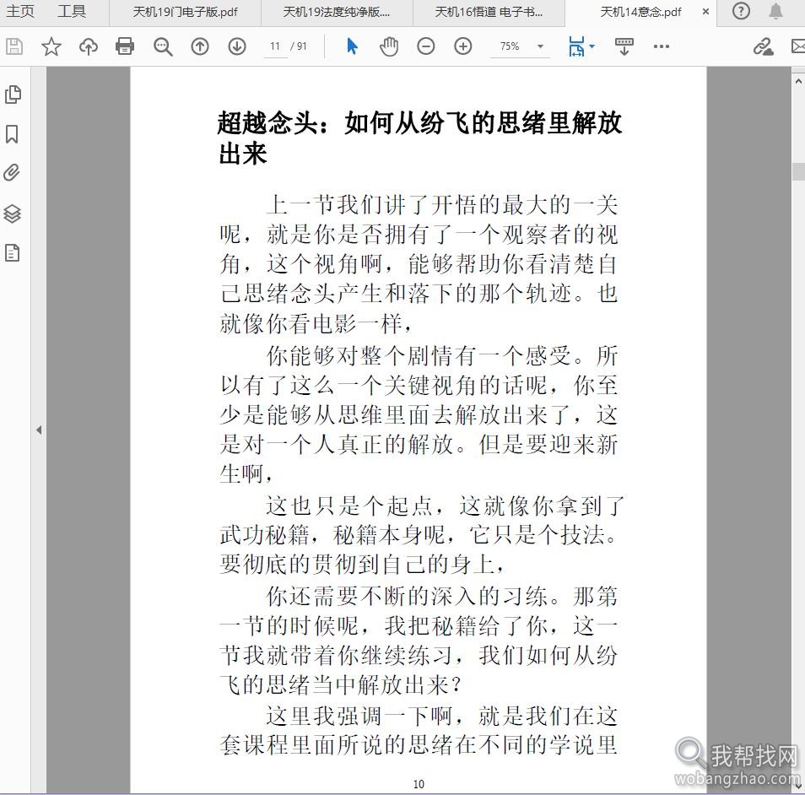Viewport: 805px width, 795px height.
Task: Open the zoom level dropdown arrow
Action: [x=540, y=46]
